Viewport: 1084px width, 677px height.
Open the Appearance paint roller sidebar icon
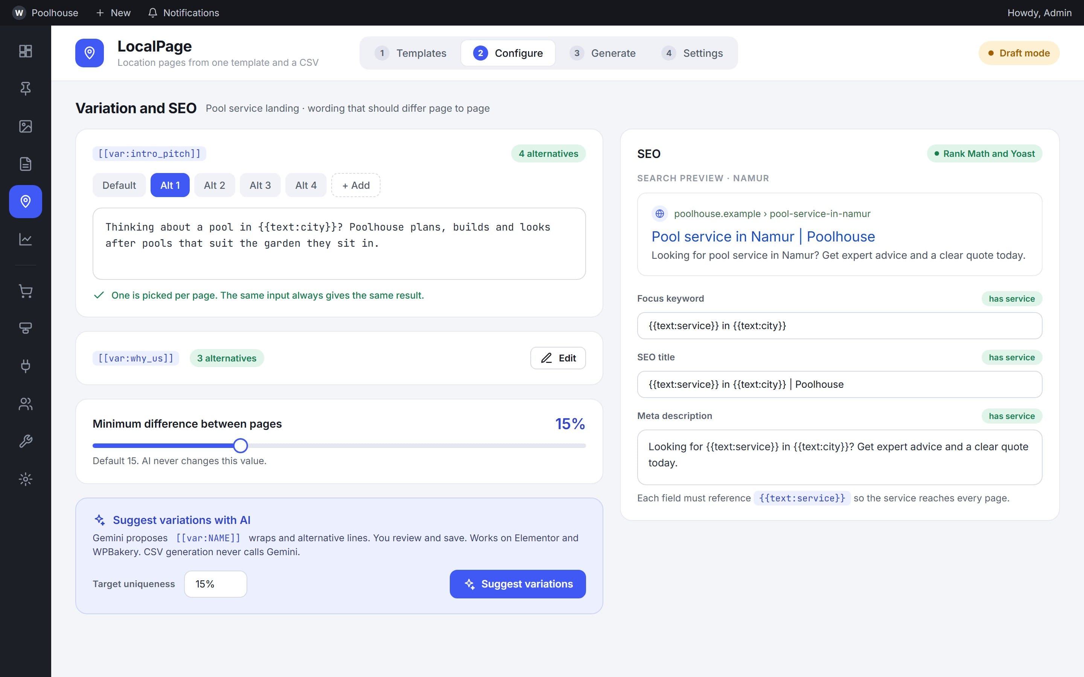click(x=26, y=329)
